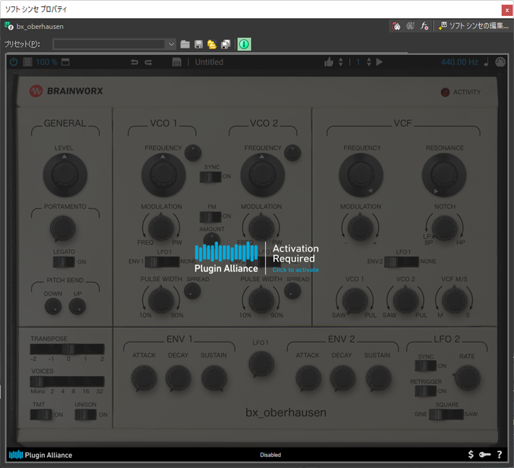The image size is (514, 468).
Task: Toggle the LFO 2 SYNC switch
Action: [425, 365]
